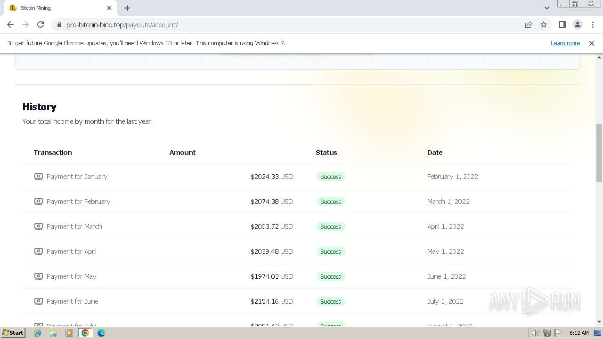The width and height of the screenshot is (603, 339).
Task: Open the Chrome profile avatar
Action: (578, 25)
